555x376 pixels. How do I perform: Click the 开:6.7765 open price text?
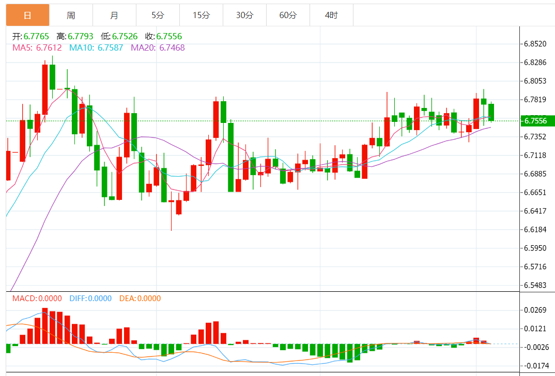click(31, 37)
